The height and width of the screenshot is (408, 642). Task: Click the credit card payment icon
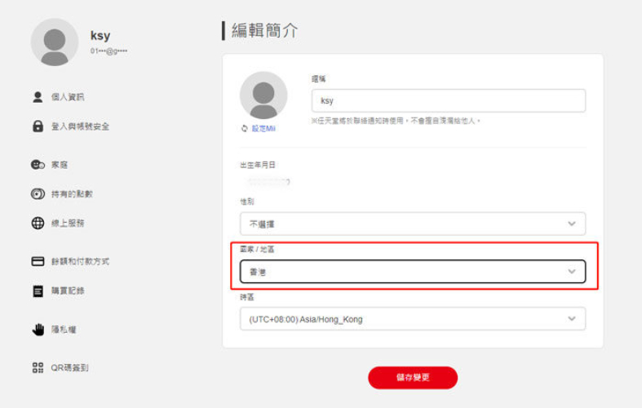tap(38, 261)
